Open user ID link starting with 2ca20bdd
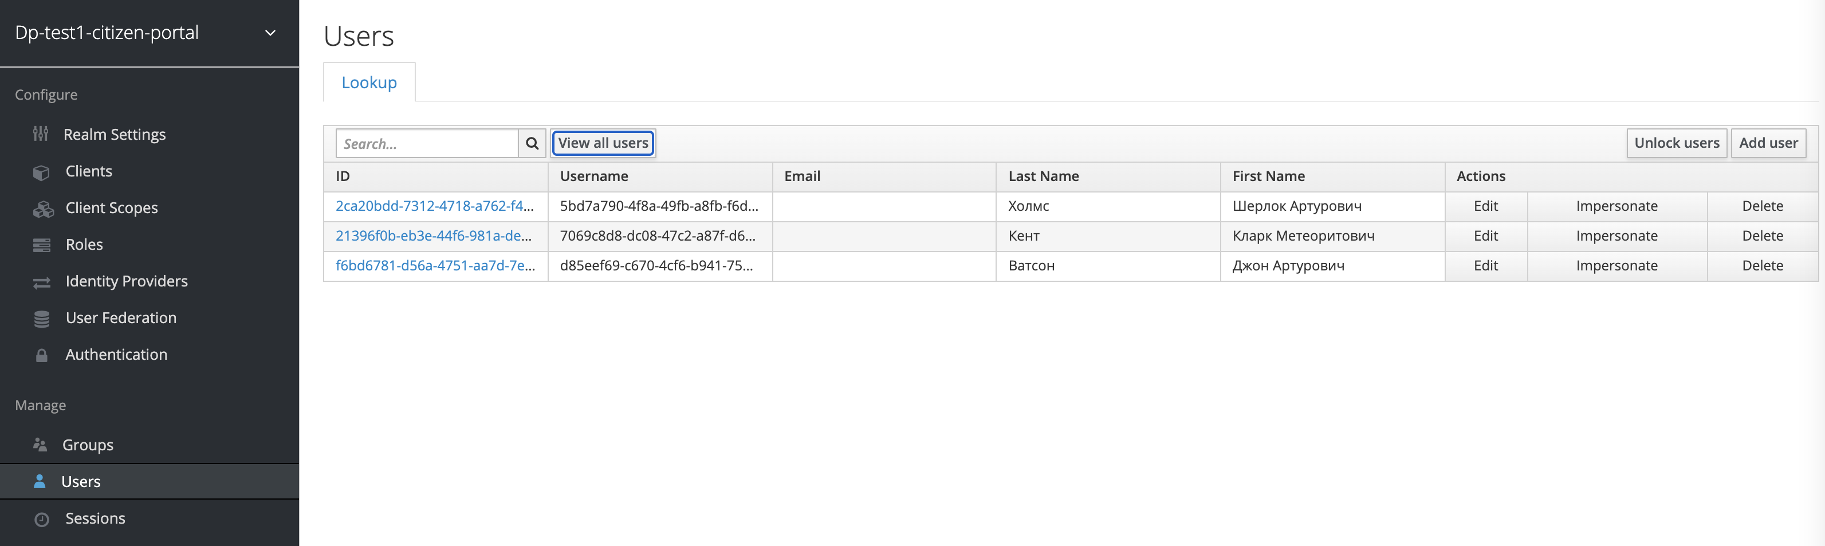 coord(434,206)
